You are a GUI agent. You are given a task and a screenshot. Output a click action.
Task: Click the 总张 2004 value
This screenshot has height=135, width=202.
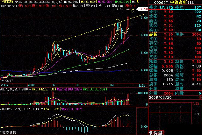tap(169, 75)
